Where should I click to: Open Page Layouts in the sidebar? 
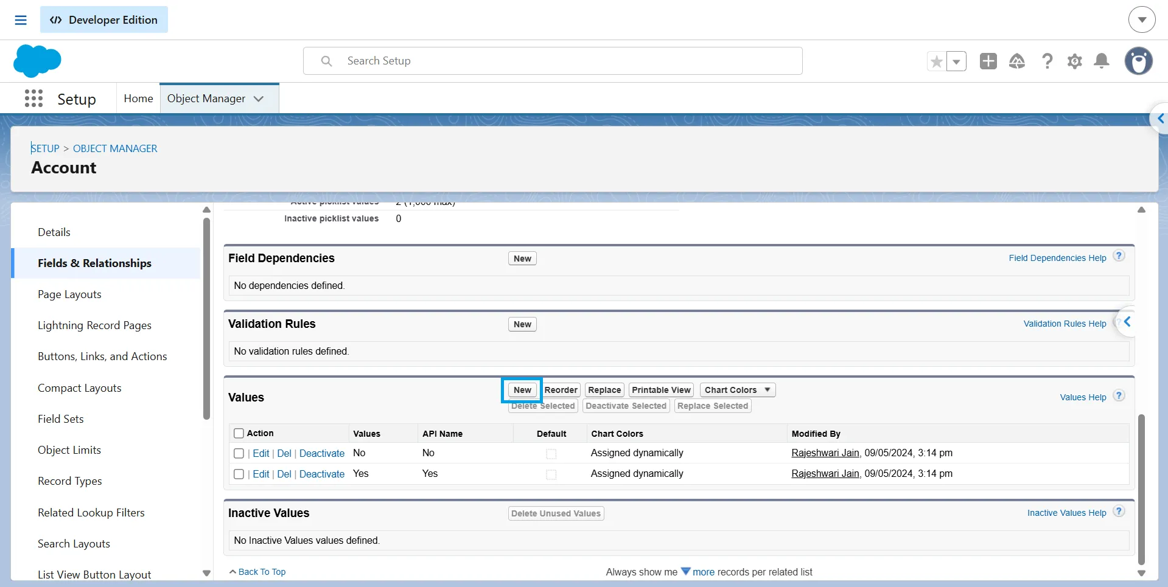tap(69, 294)
